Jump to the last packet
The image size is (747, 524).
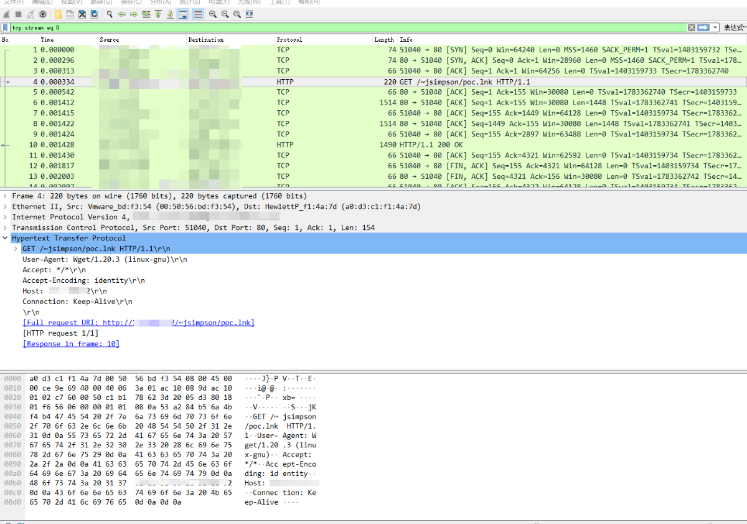click(170, 14)
